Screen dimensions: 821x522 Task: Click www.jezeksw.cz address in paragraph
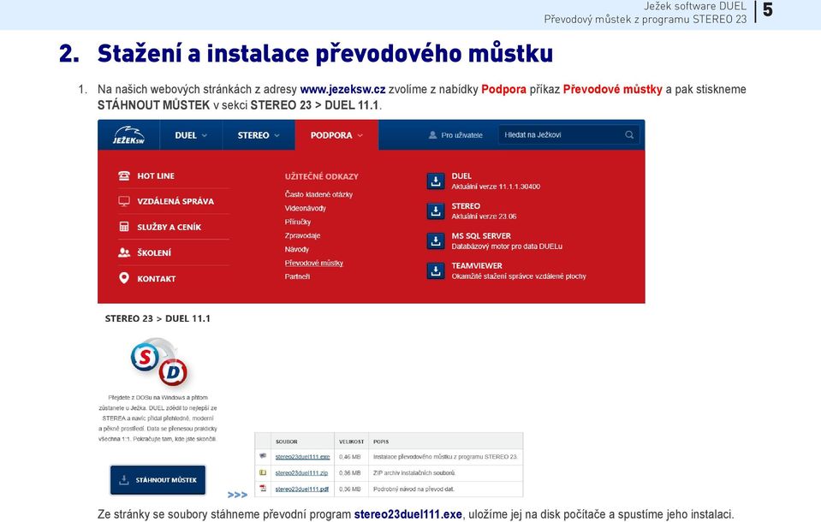[x=342, y=90]
